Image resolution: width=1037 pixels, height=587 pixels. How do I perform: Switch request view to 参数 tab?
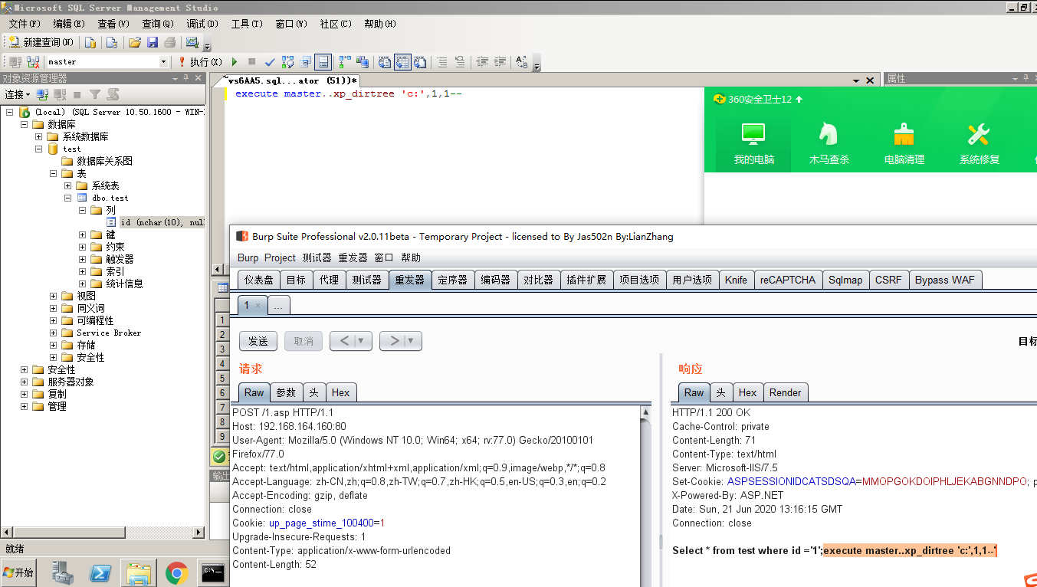click(286, 392)
